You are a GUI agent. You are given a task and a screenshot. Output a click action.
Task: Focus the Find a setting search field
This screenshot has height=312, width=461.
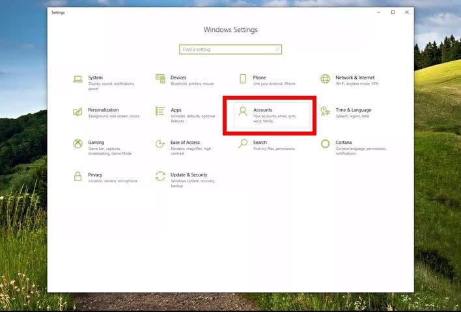click(x=230, y=50)
